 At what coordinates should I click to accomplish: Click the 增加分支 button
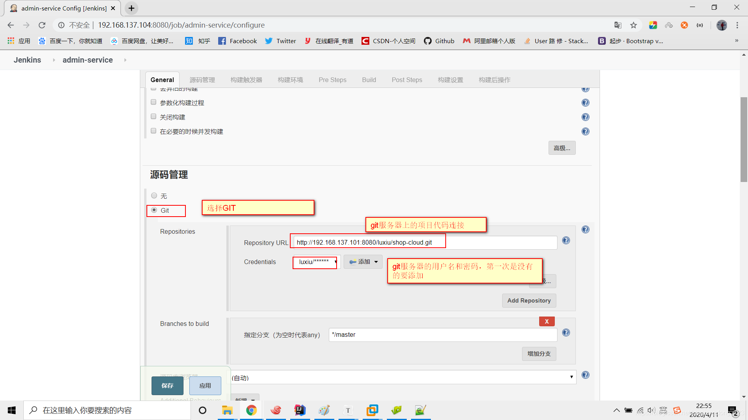(x=538, y=353)
